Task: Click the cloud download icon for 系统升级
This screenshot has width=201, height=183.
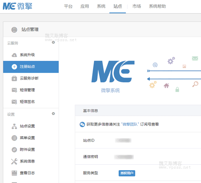Action: pos(14,55)
